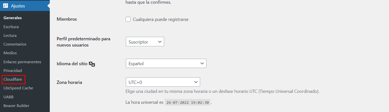
Task: Open the UTC+0 timezone dropdown
Action: pyautogui.click(x=163, y=82)
